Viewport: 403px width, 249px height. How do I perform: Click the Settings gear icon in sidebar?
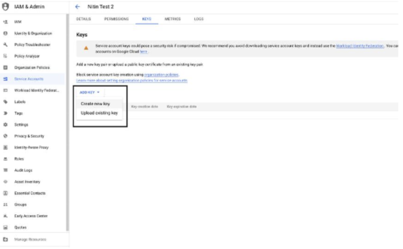click(5, 124)
